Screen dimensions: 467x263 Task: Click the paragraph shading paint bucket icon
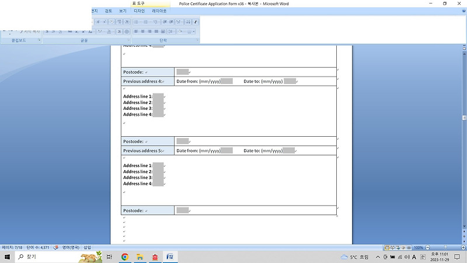pos(180,32)
